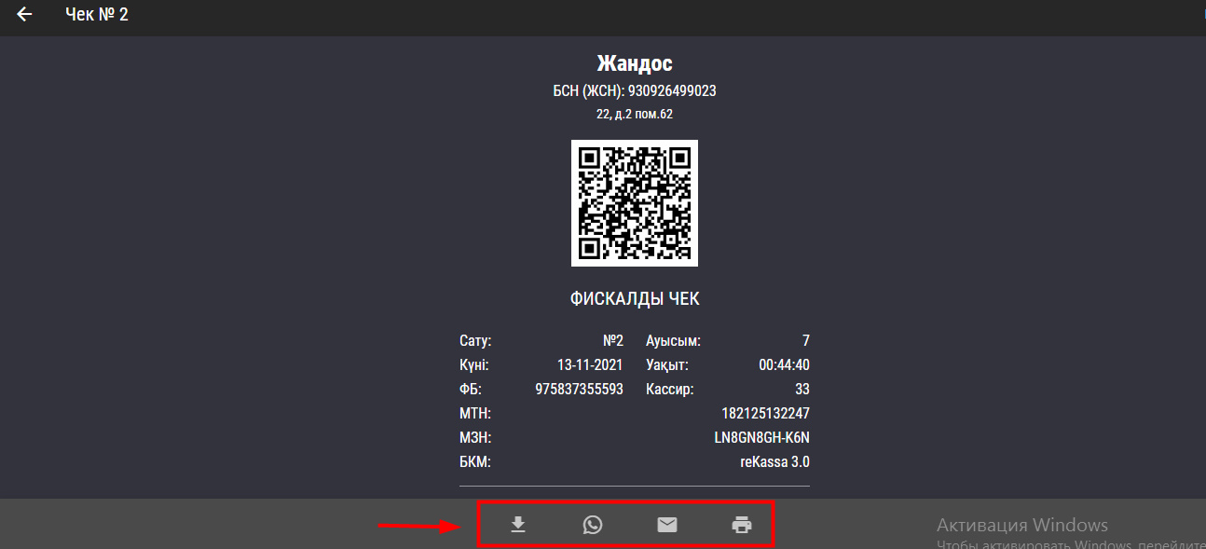Select the sale number "№2"
1206x549 pixels.
coord(613,341)
